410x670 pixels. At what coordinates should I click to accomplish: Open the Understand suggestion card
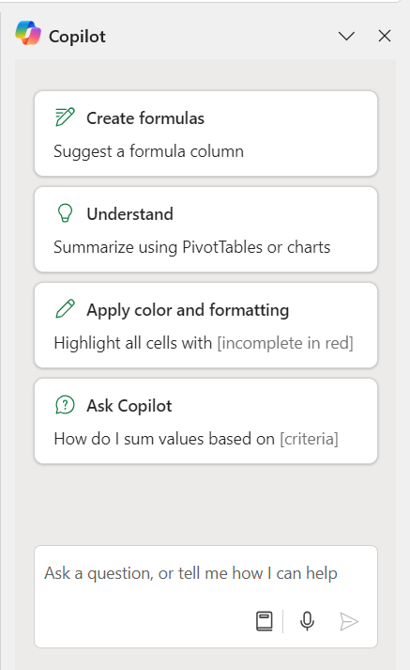pyautogui.click(x=205, y=229)
